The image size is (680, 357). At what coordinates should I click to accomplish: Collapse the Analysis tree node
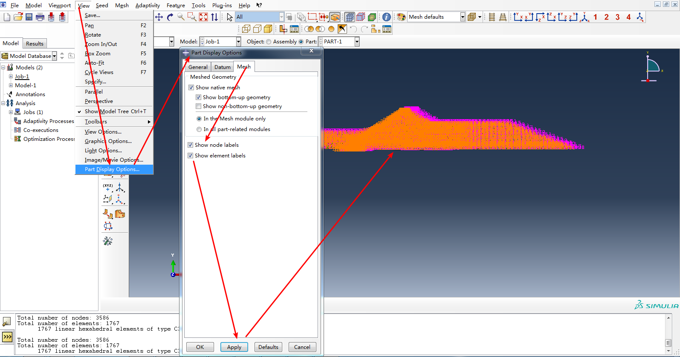click(x=3, y=103)
